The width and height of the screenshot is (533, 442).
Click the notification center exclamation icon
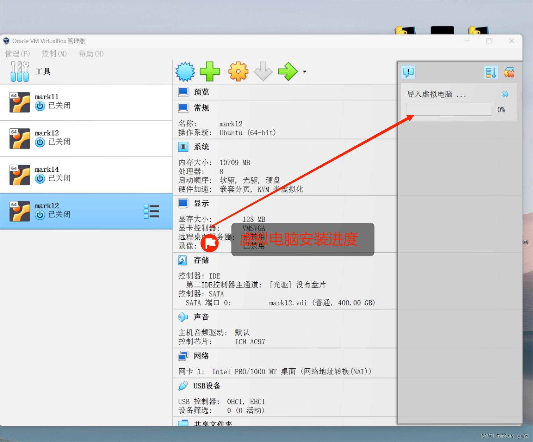pyautogui.click(x=408, y=72)
